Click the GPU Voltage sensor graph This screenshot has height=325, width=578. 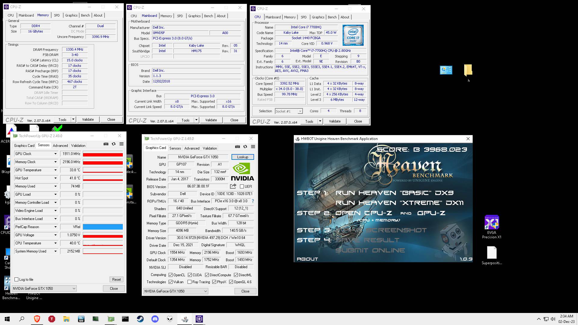[103, 235]
